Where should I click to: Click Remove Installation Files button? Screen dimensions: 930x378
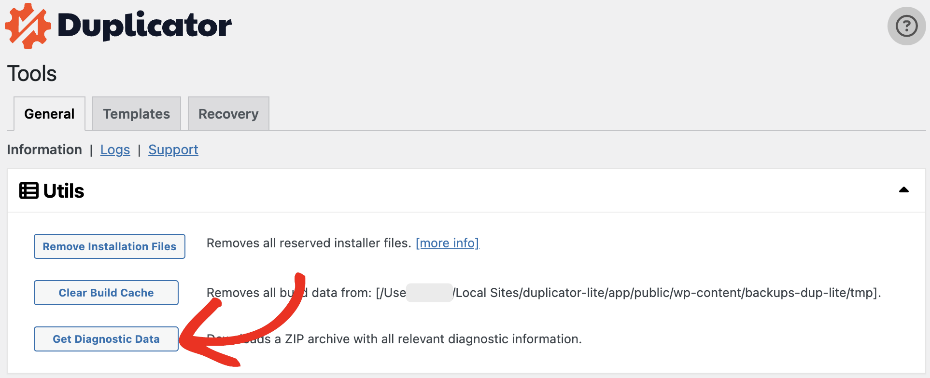tap(110, 246)
